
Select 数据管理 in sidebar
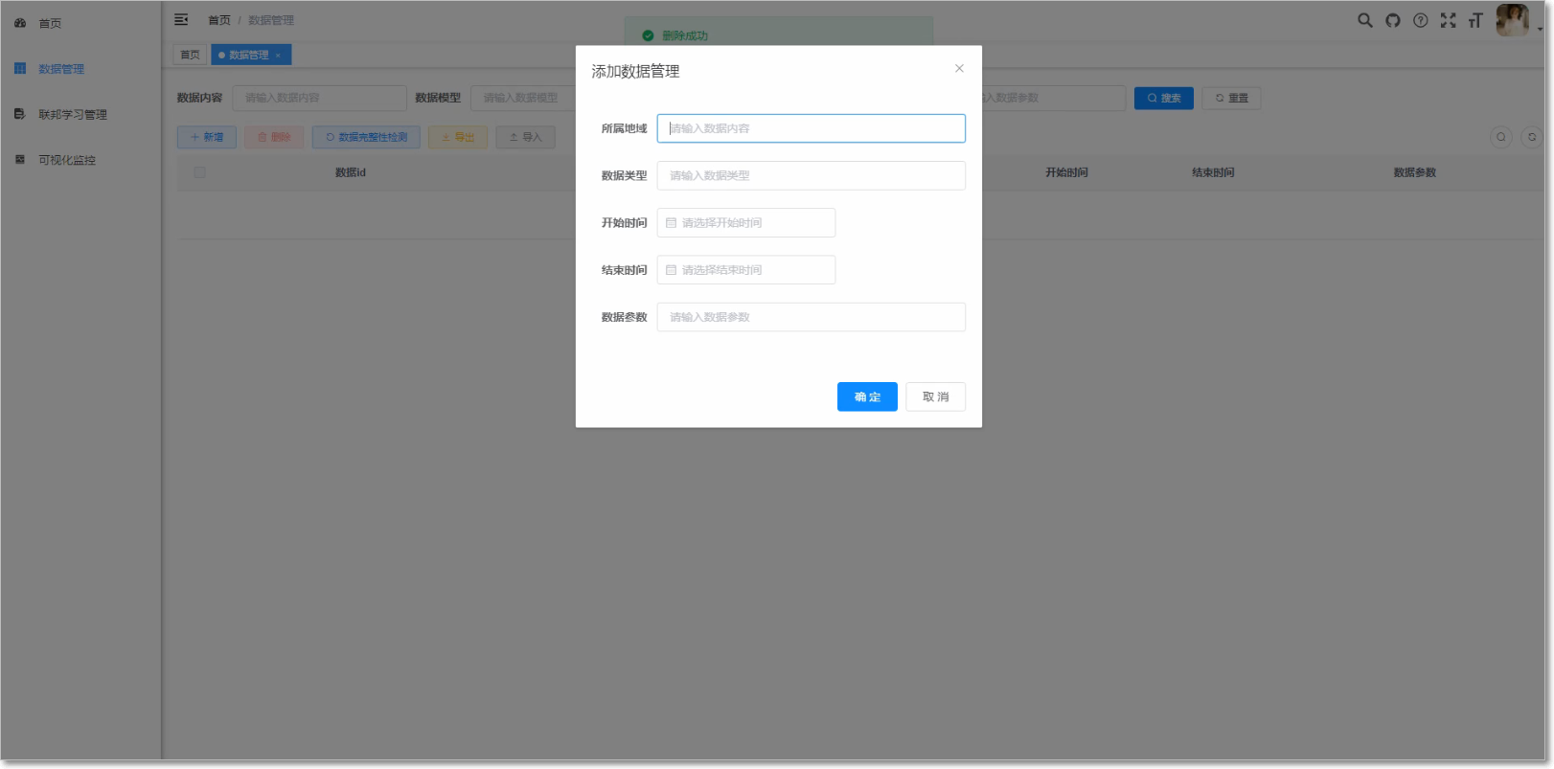[x=61, y=69]
